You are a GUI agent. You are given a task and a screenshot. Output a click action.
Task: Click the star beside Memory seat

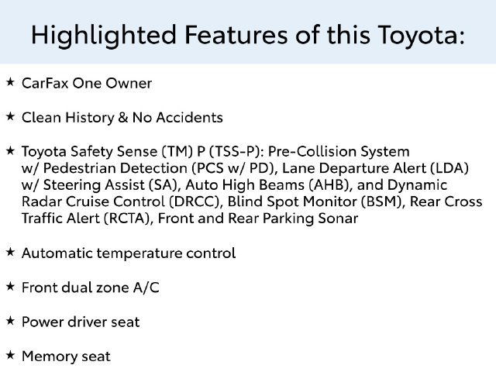[x=10, y=355]
